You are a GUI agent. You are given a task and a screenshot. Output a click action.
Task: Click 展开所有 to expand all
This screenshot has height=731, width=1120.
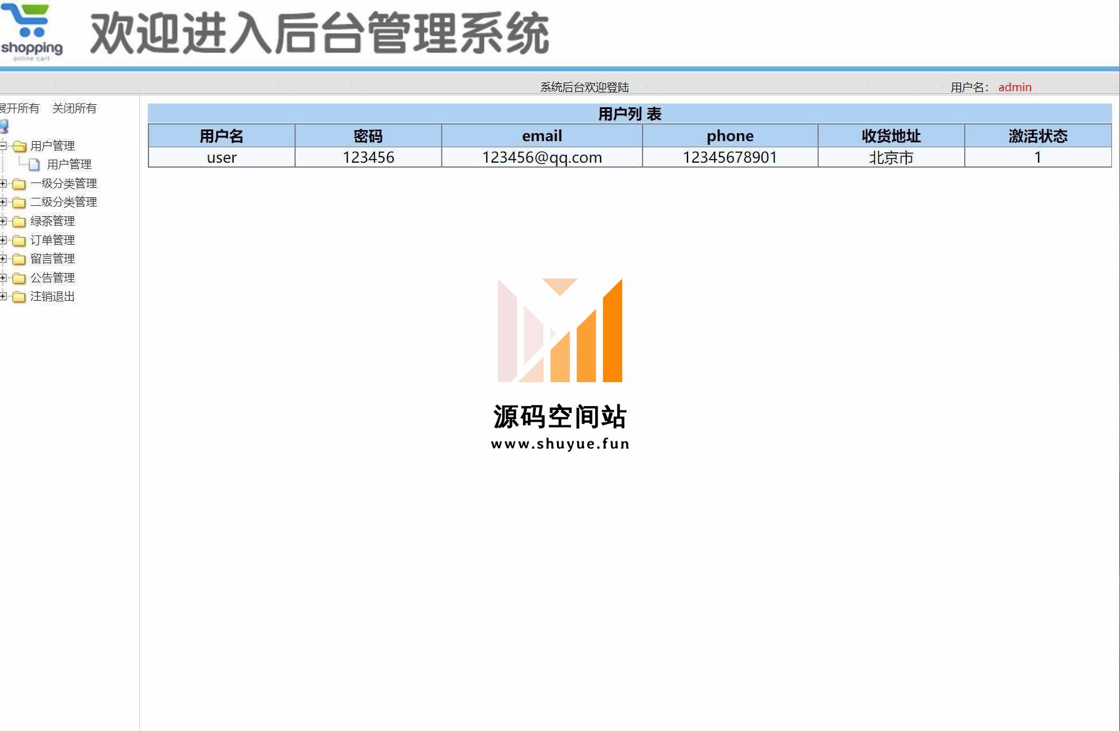20,108
